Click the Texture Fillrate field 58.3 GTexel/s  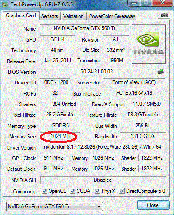[x=142, y=115]
